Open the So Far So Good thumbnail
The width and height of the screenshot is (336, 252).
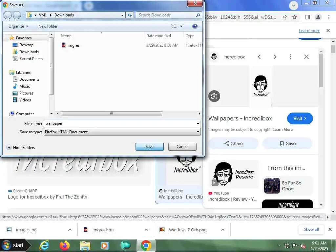272,186
